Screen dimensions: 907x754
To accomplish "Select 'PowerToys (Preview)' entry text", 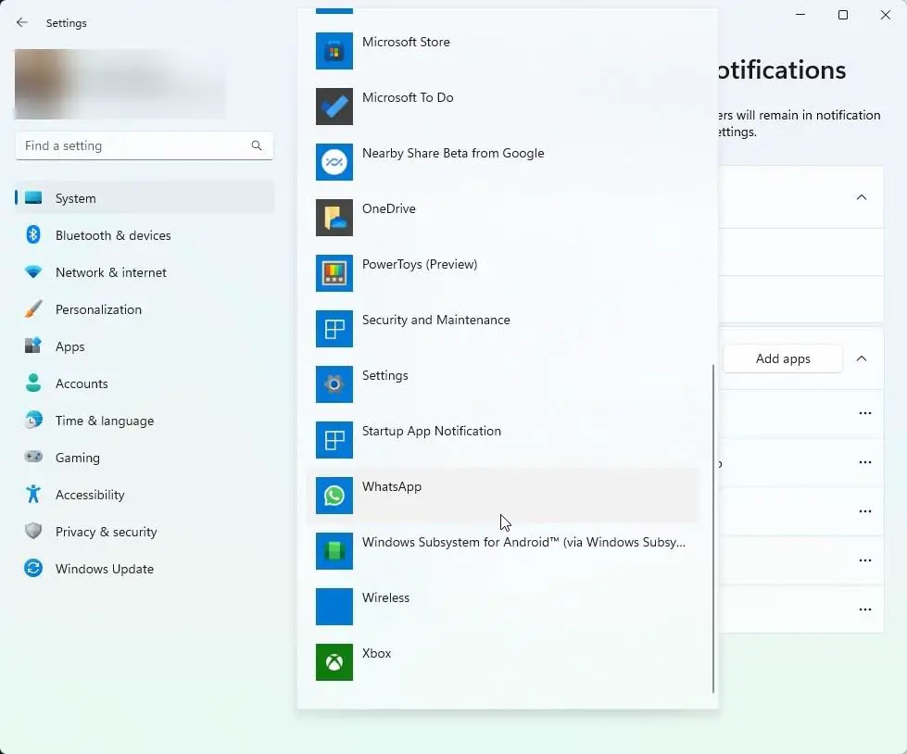I will click(x=420, y=264).
